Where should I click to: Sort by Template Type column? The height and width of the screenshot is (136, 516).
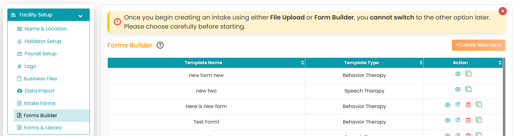(x=421, y=63)
